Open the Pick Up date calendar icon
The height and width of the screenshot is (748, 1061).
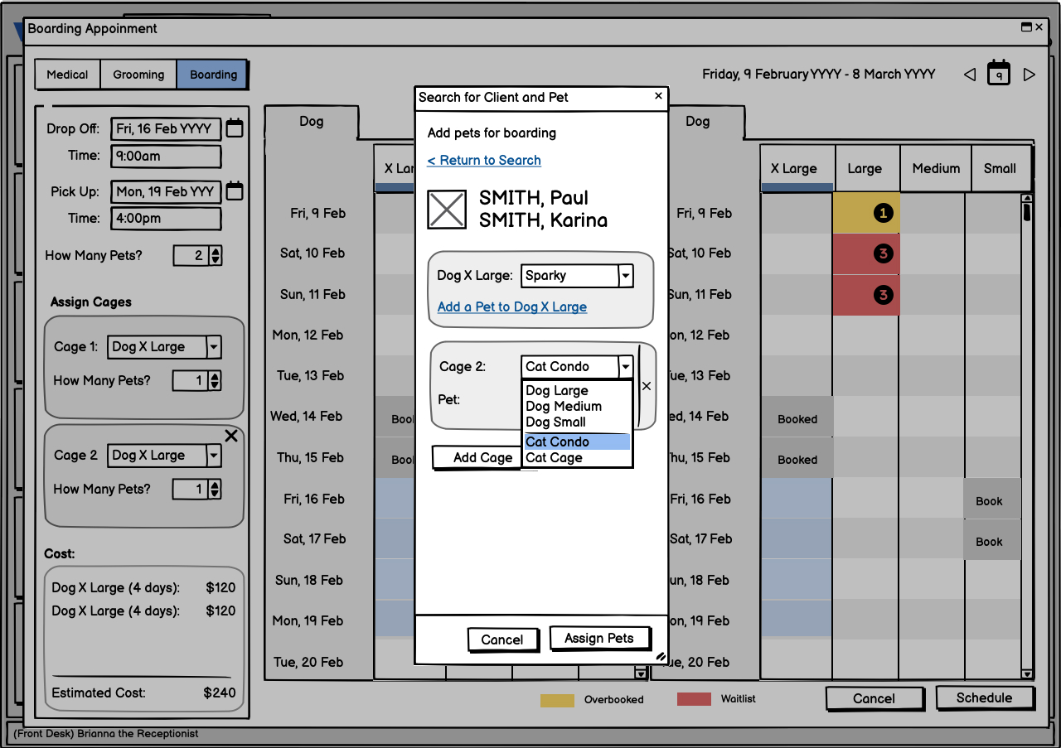[x=235, y=191]
